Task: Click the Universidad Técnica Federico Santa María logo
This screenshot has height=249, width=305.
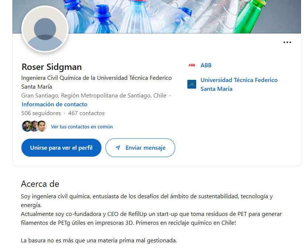Action: pyautogui.click(x=192, y=84)
